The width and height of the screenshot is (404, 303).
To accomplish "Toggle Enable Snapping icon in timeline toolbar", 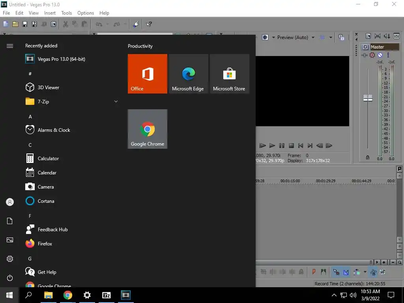I will pyautogui.click(x=336, y=272).
